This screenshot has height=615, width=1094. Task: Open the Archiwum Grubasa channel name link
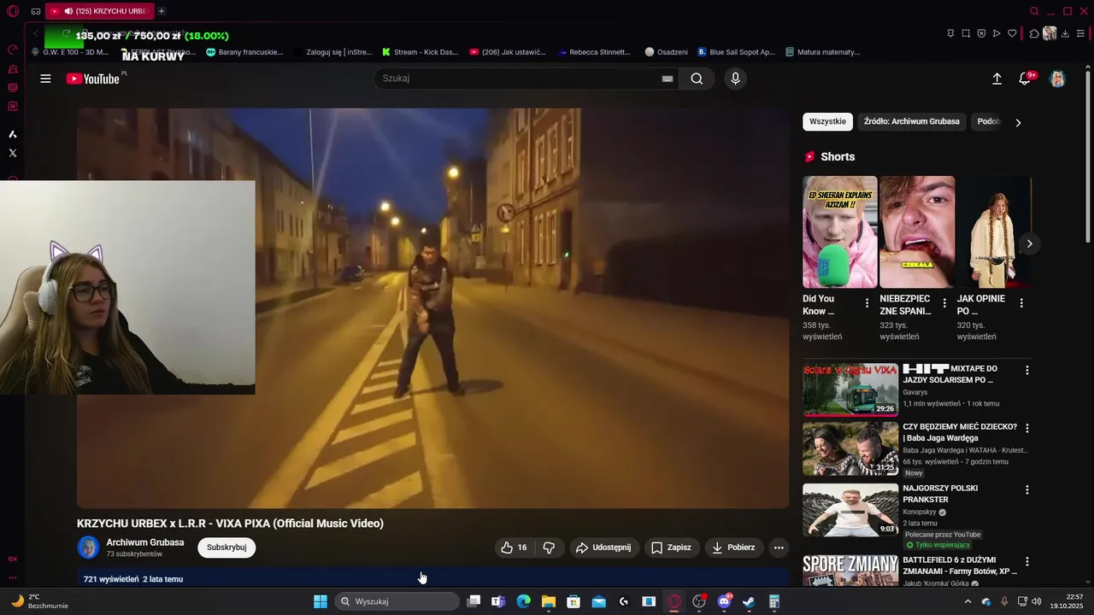coord(144,542)
